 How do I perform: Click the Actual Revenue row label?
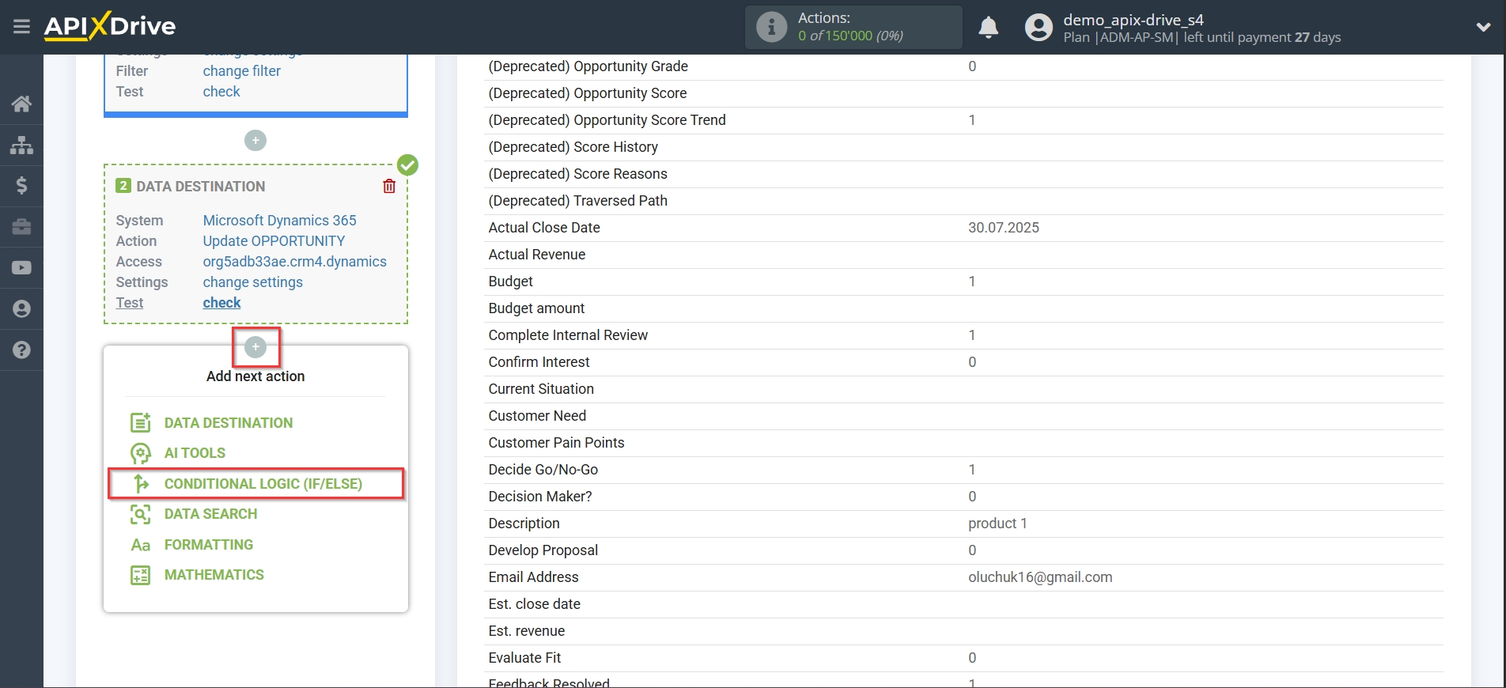(x=537, y=255)
